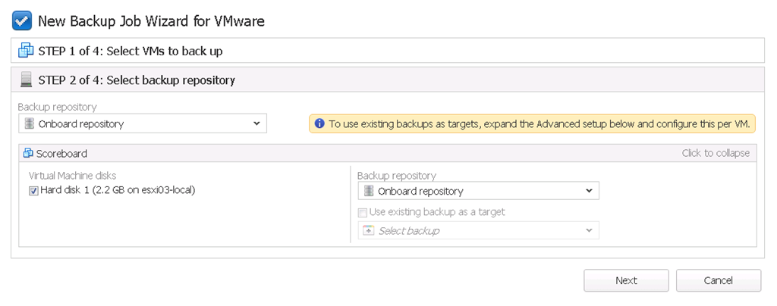Enable Use existing backup as a target
Image resolution: width=777 pixels, height=306 pixels.
[362, 213]
